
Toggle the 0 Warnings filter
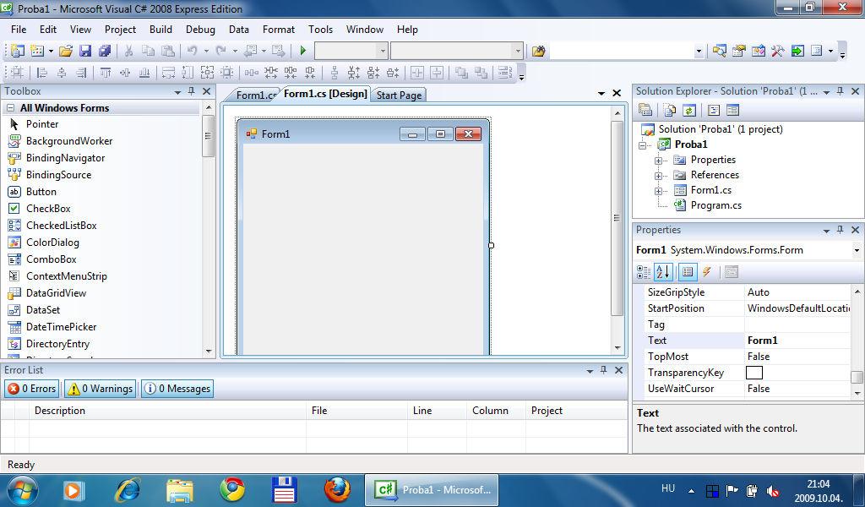[x=100, y=389]
